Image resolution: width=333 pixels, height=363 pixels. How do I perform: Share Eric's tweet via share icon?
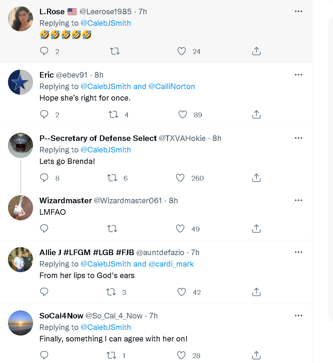click(x=256, y=115)
